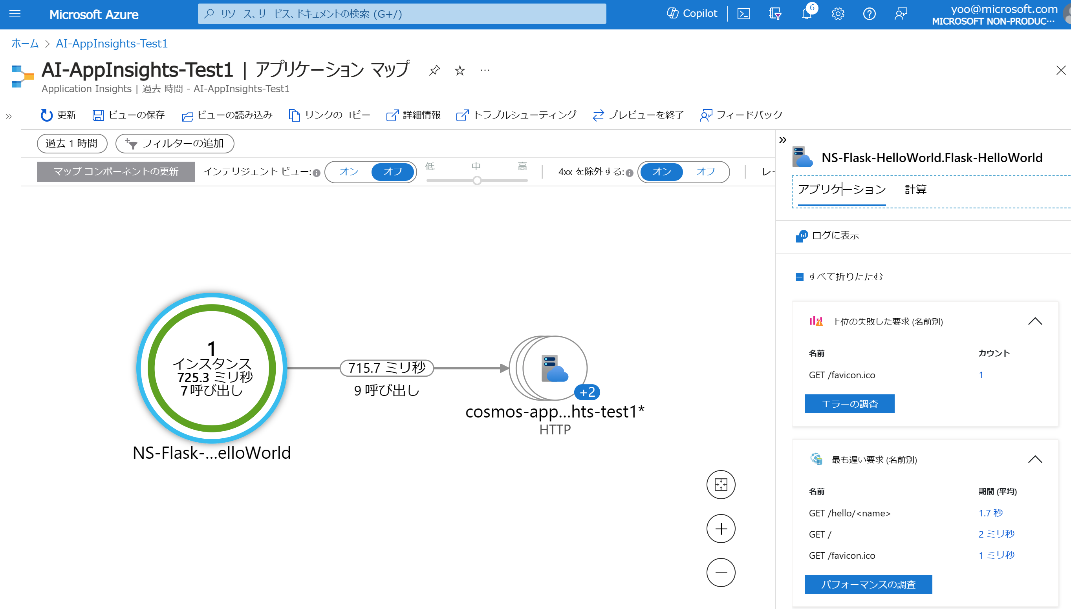1071x609 pixels.
Task: Click the エラーの調査 button
Action: pos(849,404)
